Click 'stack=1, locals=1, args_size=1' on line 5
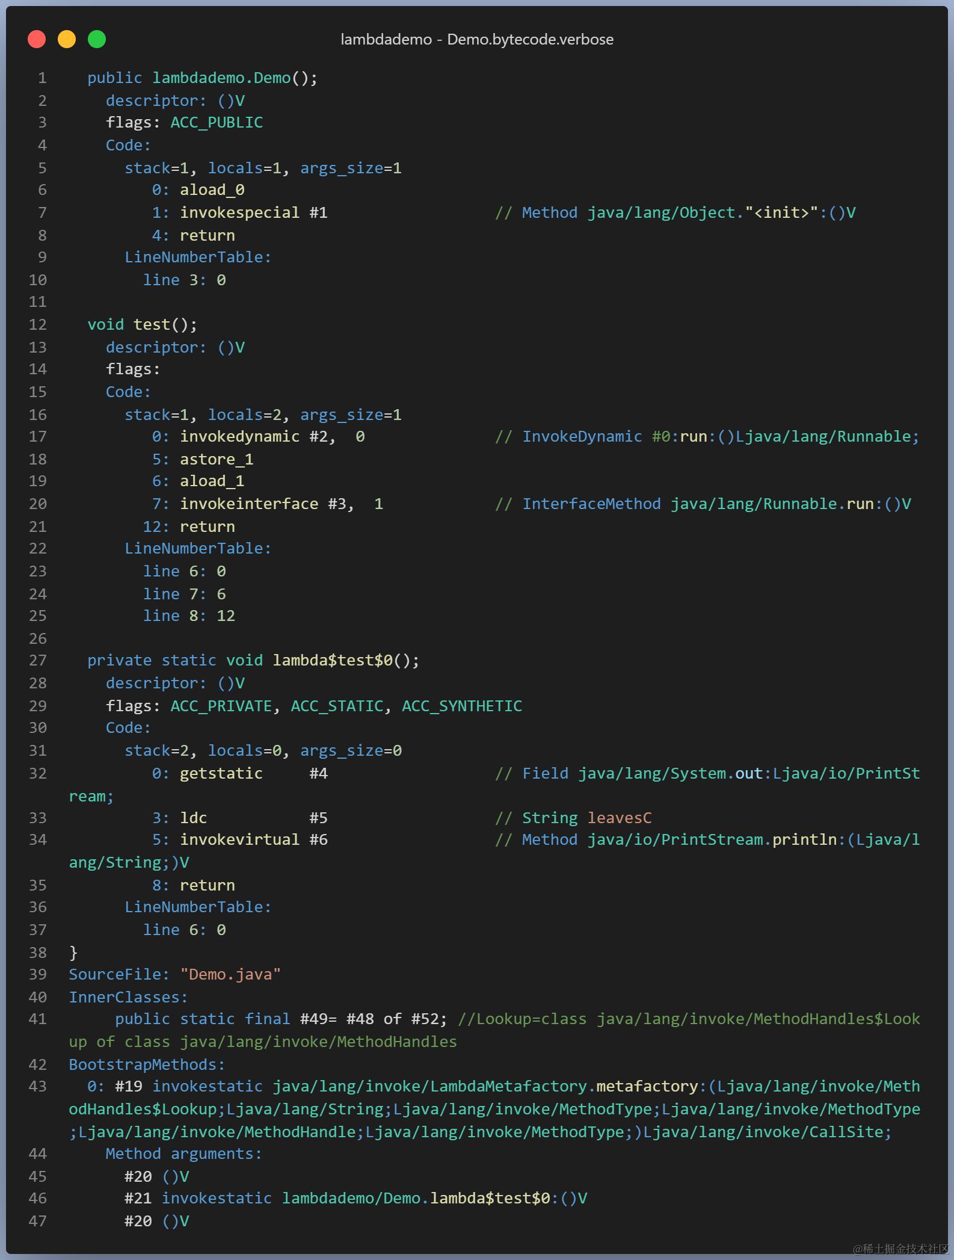Screen dimensions: 954x1260 [263, 168]
